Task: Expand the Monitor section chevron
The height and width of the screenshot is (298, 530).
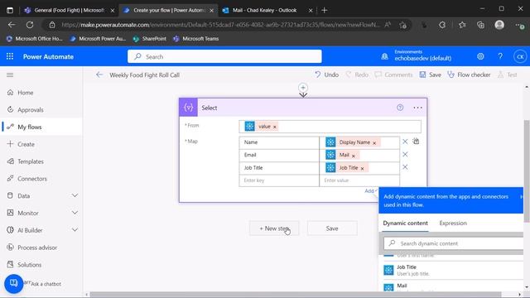Action: (75, 213)
